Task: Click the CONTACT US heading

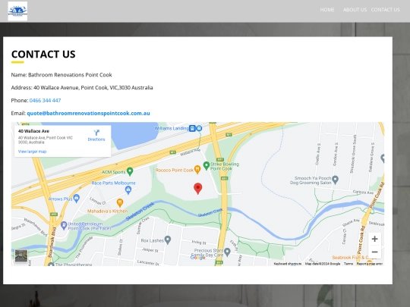Action: tap(43, 55)
